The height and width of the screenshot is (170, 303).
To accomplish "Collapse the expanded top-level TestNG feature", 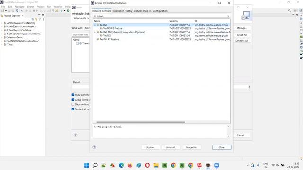I will [x=95, y=25].
